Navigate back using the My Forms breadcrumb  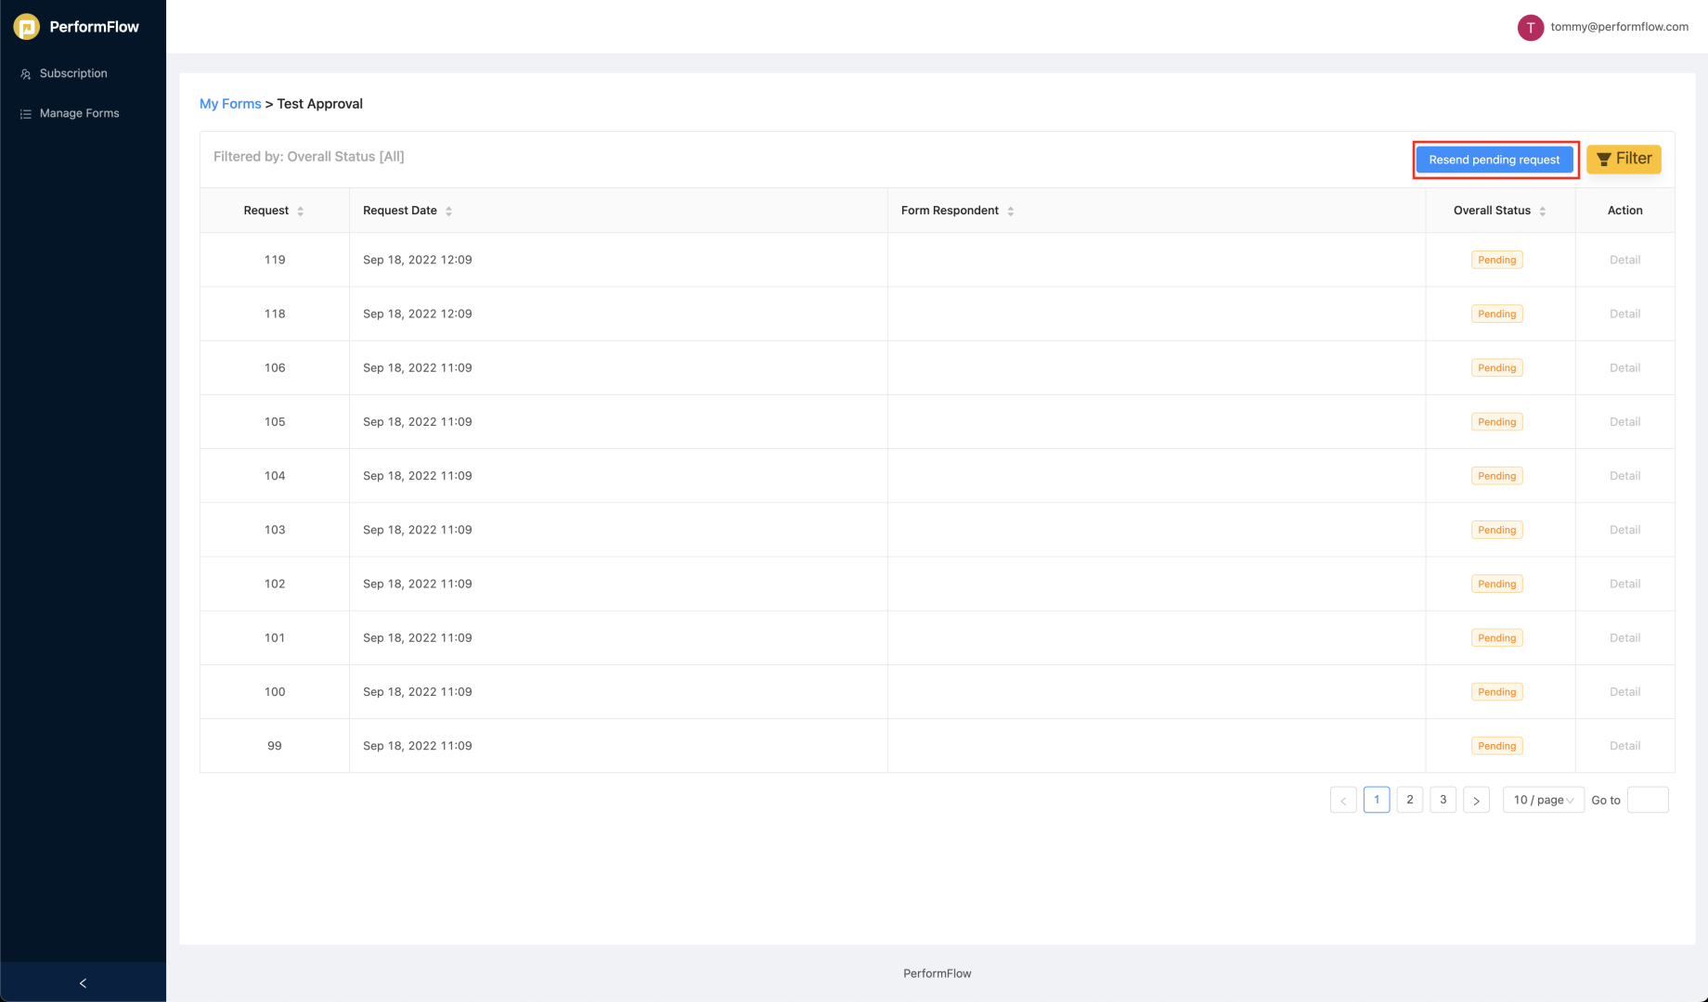click(x=230, y=103)
